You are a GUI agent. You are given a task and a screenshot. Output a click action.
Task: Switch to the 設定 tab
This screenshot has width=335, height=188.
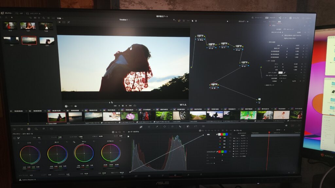coord(279,22)
